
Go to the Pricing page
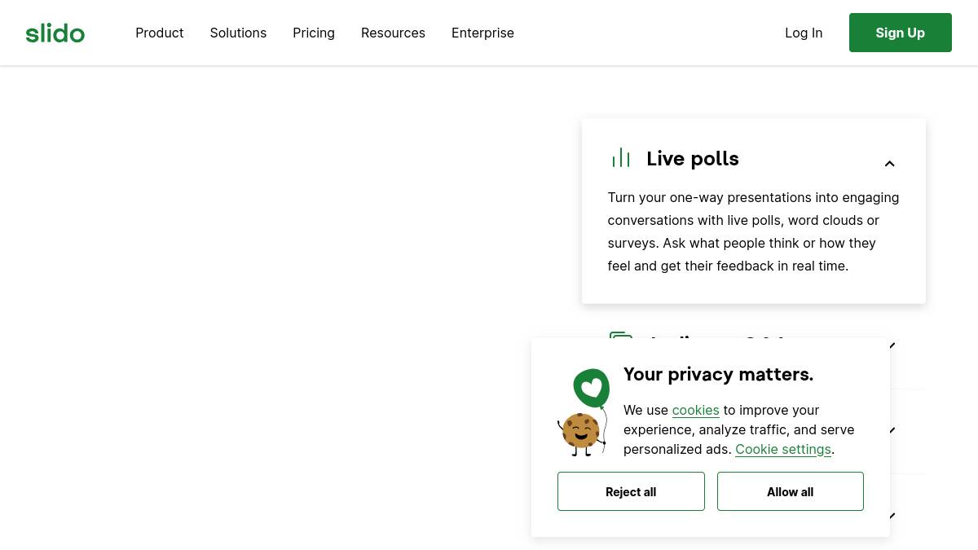pos(314,33)
